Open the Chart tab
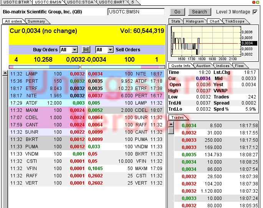263x208 pixels. click(215, 21)
